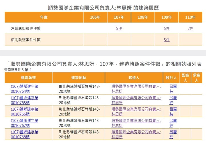Select the 相關執照列表 section heading

click(x=104, y=64)
